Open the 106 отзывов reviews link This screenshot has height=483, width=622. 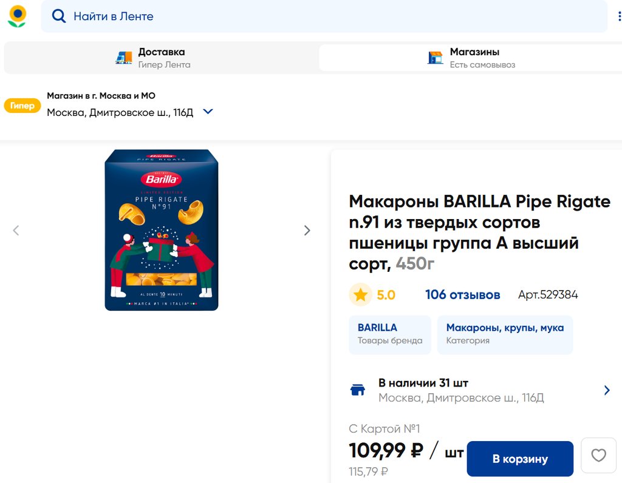click(462, 295)
